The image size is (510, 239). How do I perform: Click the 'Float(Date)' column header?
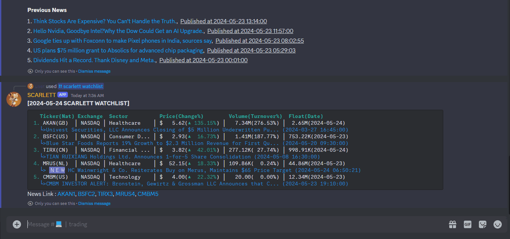click(x=306, y=116)
